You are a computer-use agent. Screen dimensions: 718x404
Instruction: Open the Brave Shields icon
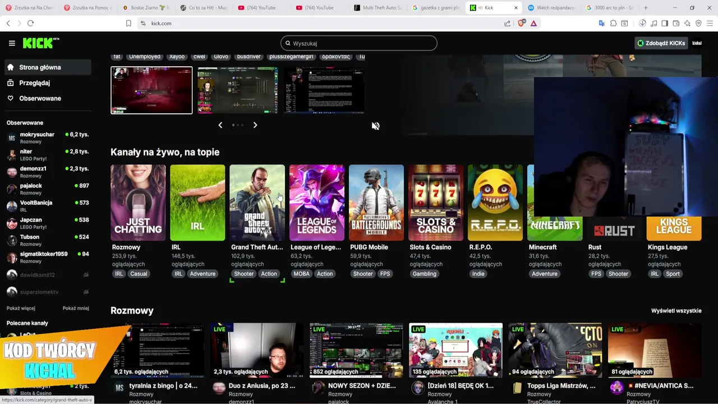522,23
